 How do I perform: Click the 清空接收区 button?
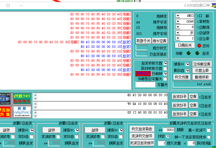pyautogui.click(x=202, y=64)
